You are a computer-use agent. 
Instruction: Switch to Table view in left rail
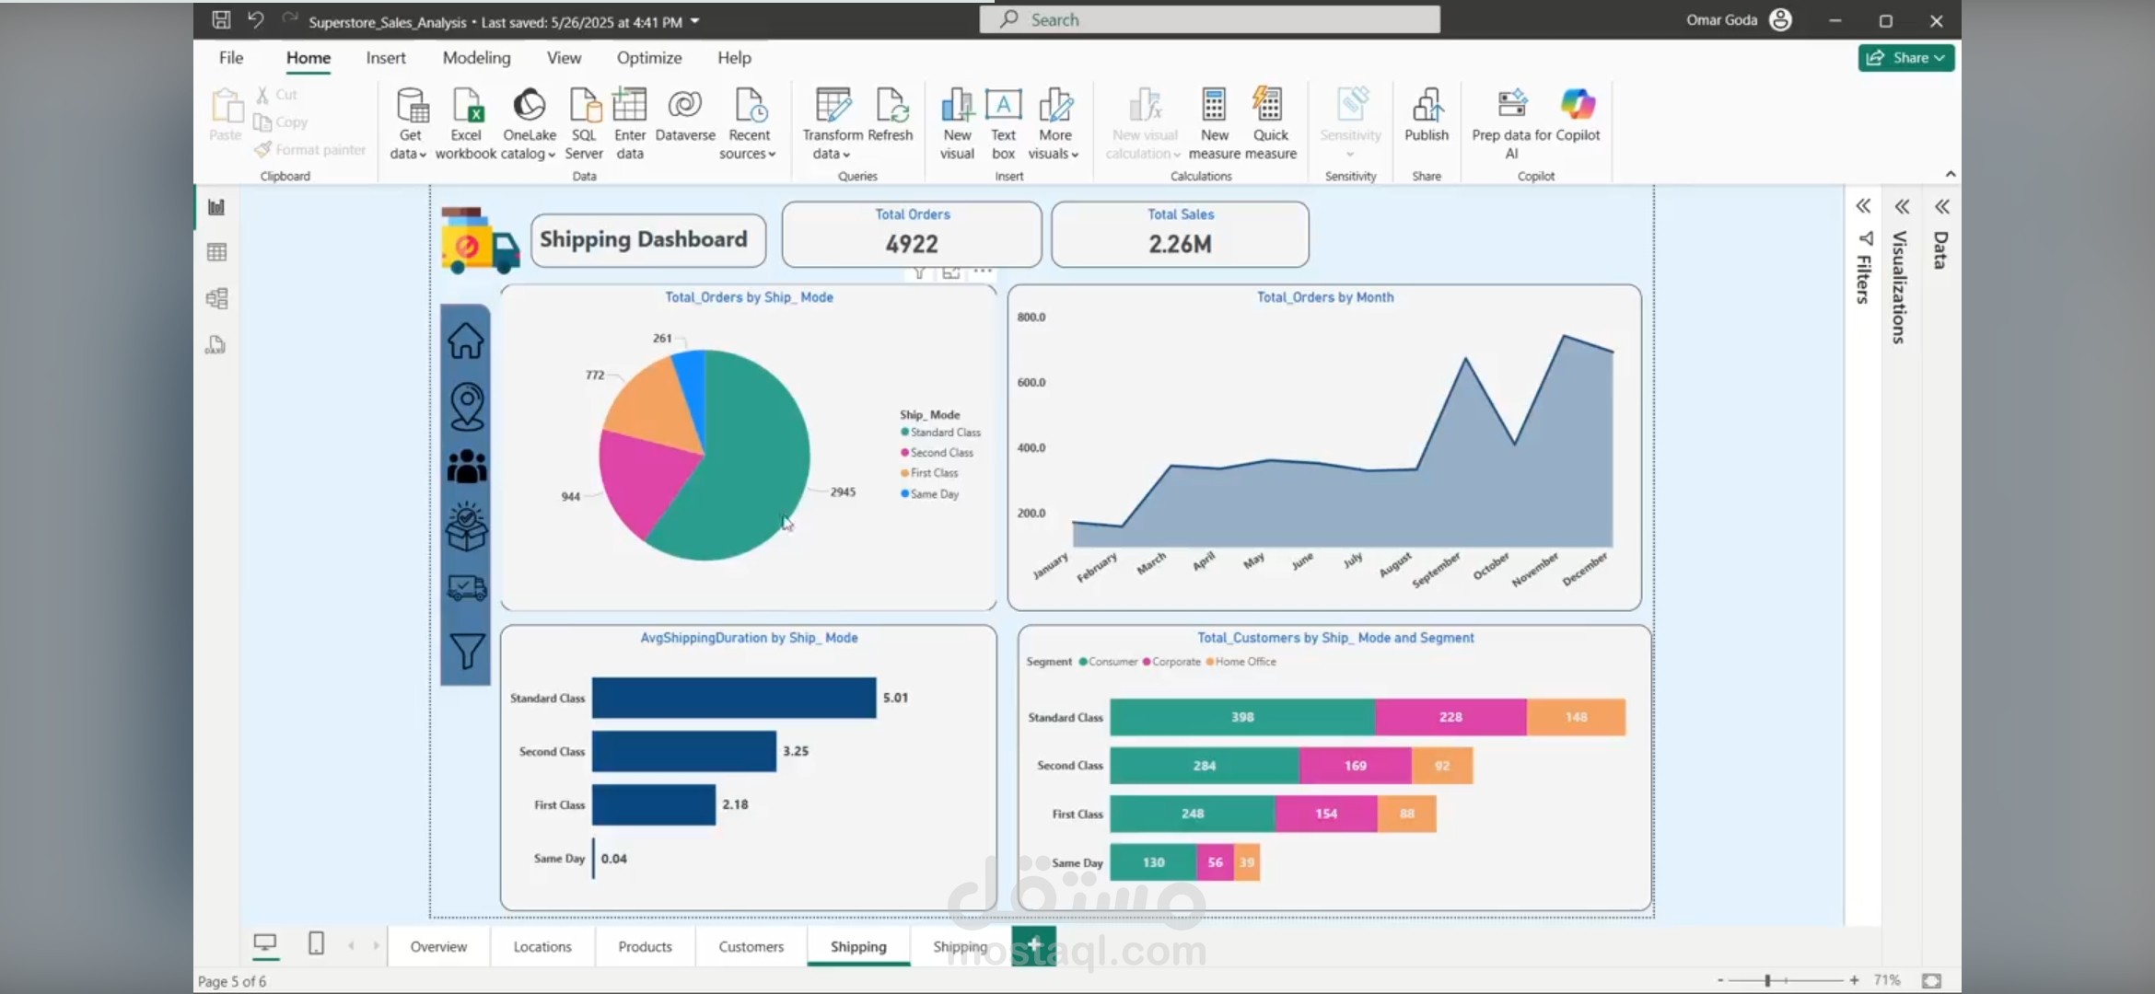(x=216, y=252)
